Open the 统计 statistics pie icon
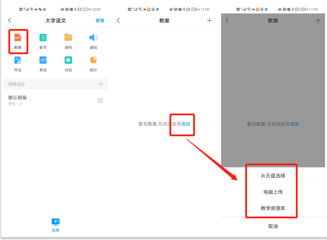This screenshot has width=327, height=240. coord(93,60)
